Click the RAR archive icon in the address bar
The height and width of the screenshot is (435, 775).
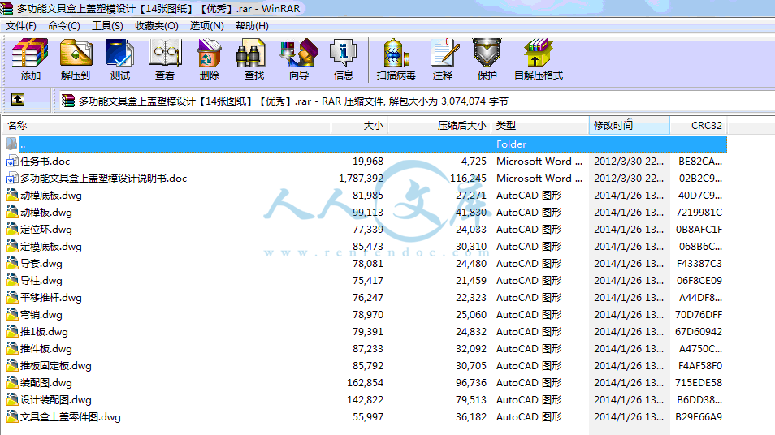pos(67,101)
